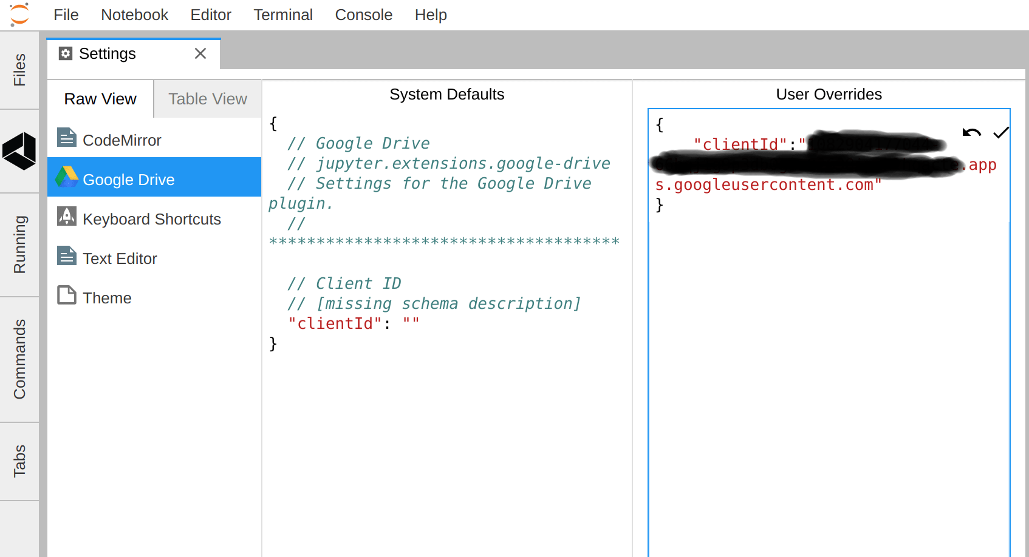Click the CodeMirror document icon

click(x=66, y=138)
